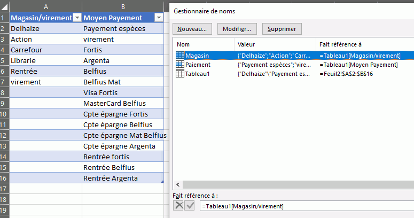Image resolution: width=414 pixels, height=218 pixels.
Task: Open the Moyen Payement column filter dropdown
Action: 158,18
